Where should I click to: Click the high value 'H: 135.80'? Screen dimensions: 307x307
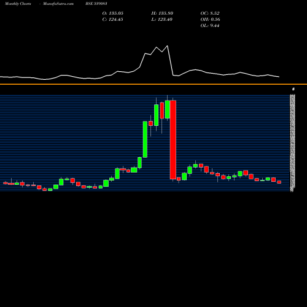(162, 14)
